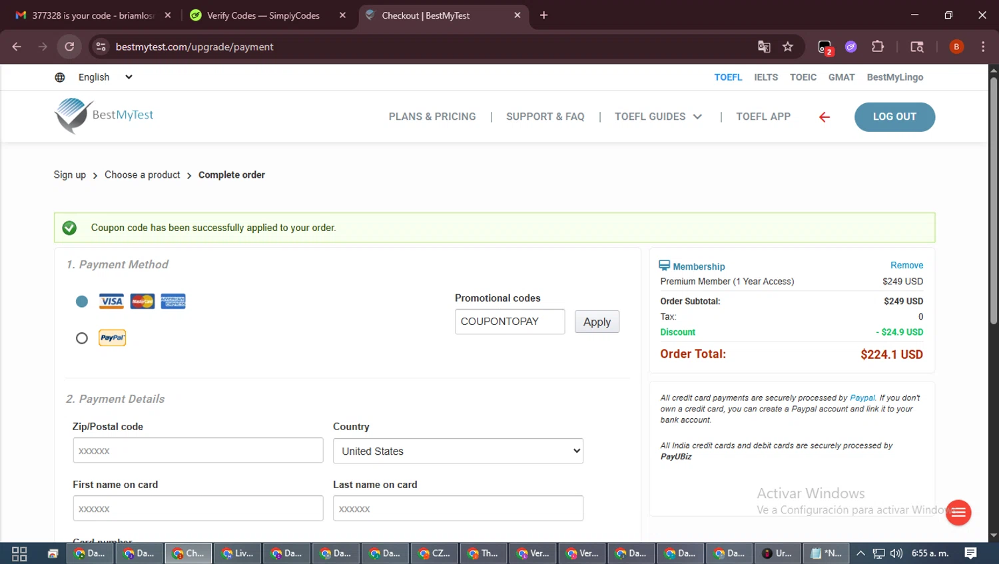Select the TOEFL top link
Image resolution: width=999 pixels, height=564 pixels.
(x=728, y=77)
